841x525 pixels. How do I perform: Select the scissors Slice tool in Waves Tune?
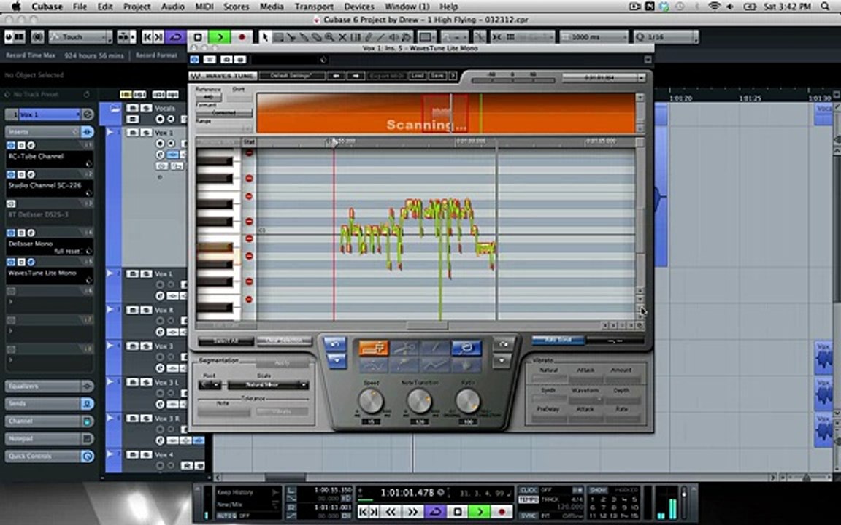pyautogui.click(x=404, y=349)
